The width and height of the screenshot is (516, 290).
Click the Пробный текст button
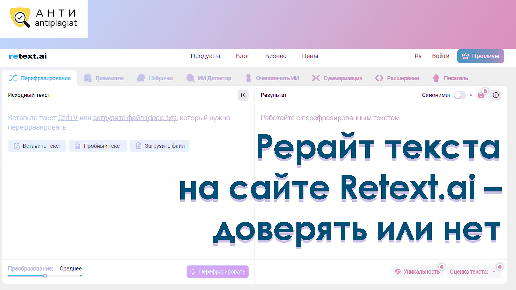point(98,146)
